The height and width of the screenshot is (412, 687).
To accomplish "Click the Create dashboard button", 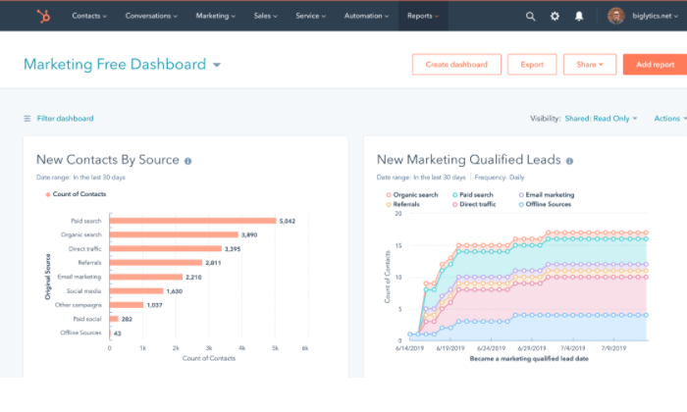I will coord(456,65).
